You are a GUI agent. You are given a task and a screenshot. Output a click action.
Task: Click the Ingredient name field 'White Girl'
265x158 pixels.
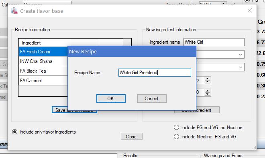point(214,42)
